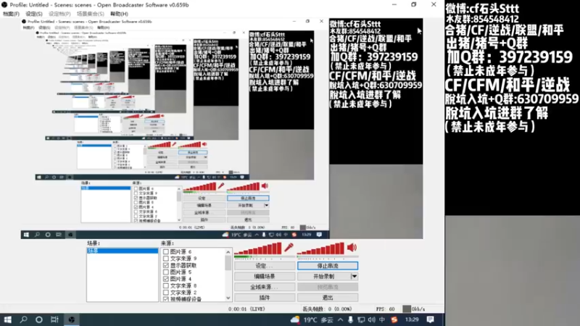The width and height of the screenshot is (580, 326).
Task: Open the 场景集合(S) menu
Action: [x=90, y=14]
